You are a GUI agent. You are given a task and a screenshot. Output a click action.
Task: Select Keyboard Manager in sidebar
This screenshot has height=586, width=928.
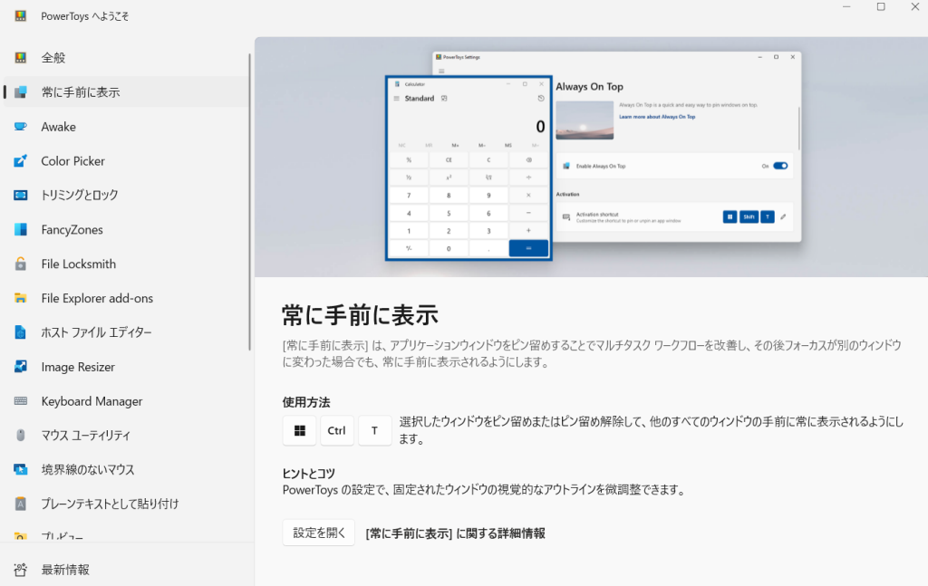point(126,401)
